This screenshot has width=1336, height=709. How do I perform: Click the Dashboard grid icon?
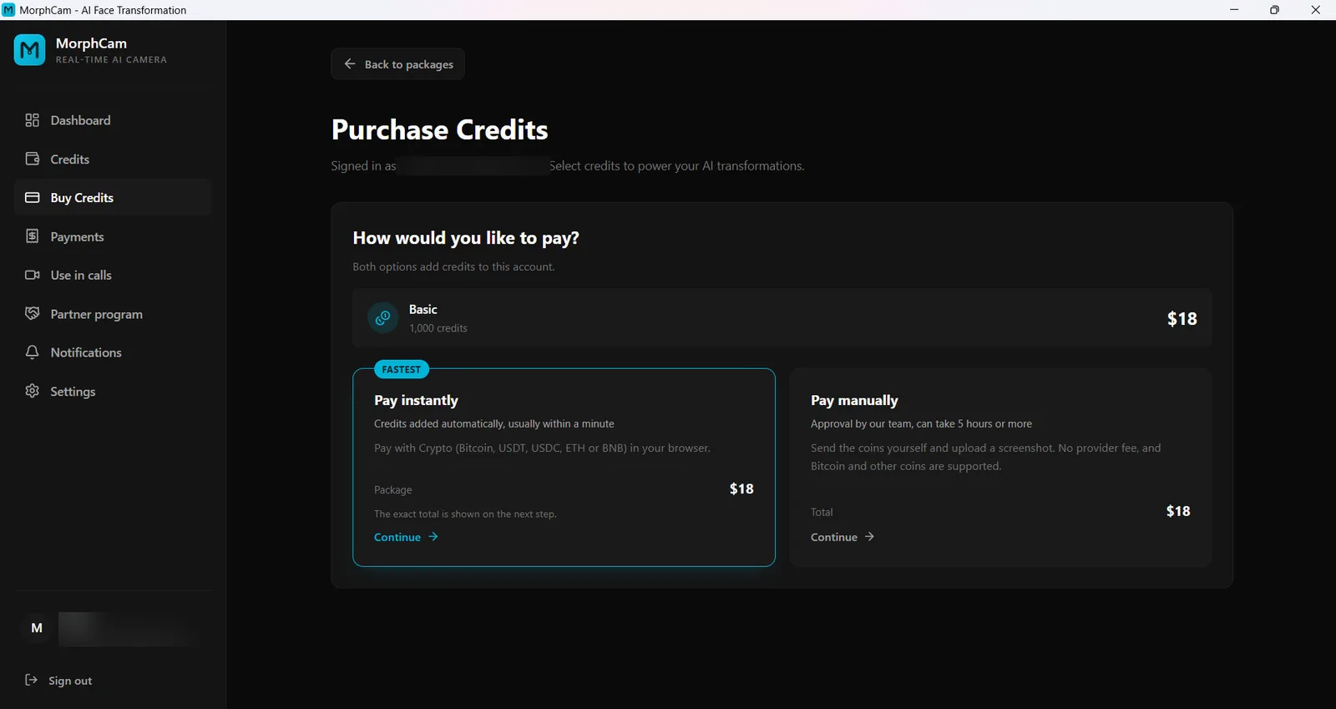(x=33, y=120)
